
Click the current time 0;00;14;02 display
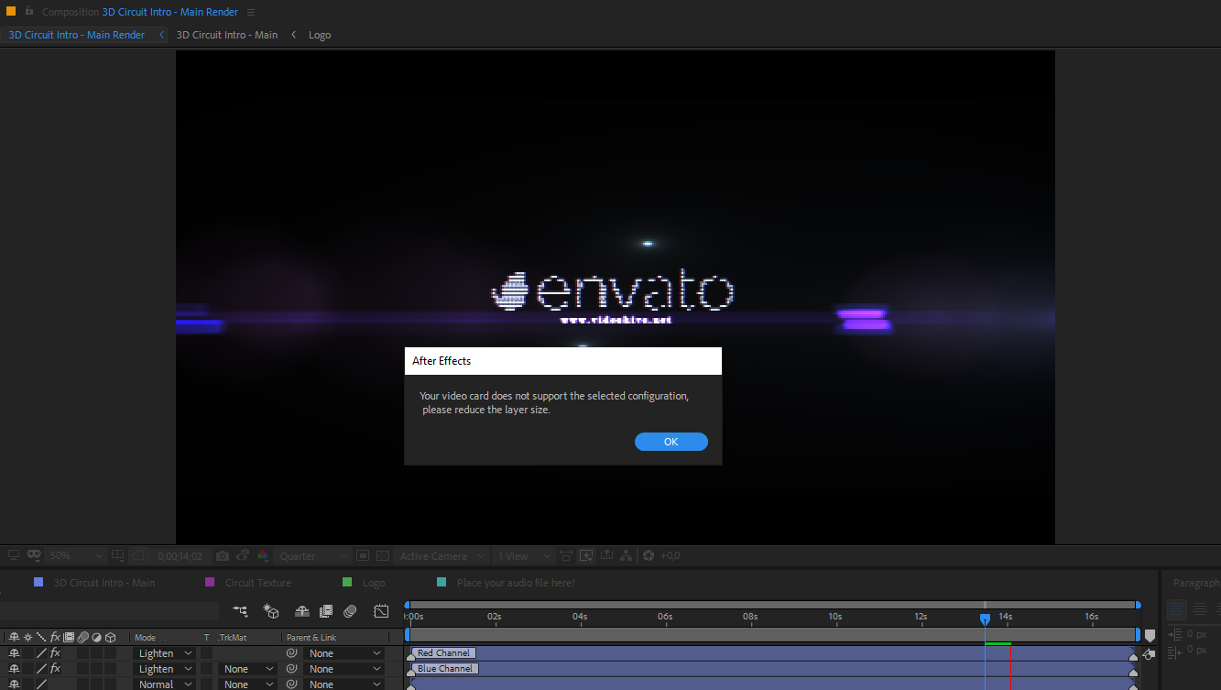pyautogui.click(x=180, y=555)
